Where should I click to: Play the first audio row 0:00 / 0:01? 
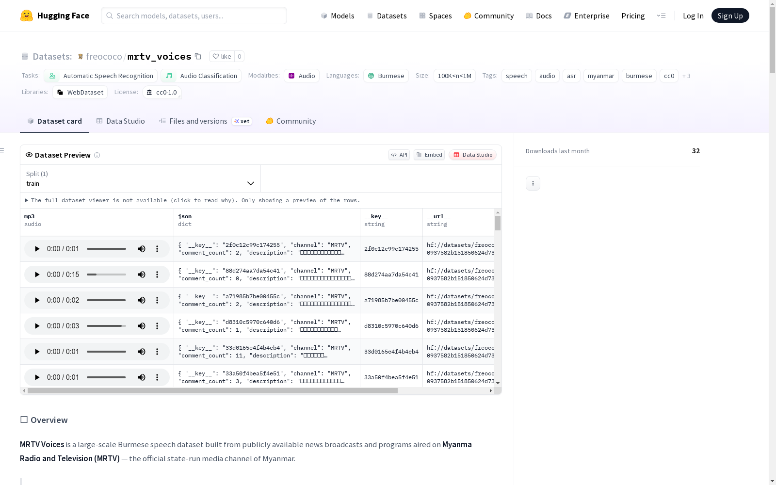(x=37, y=249)
